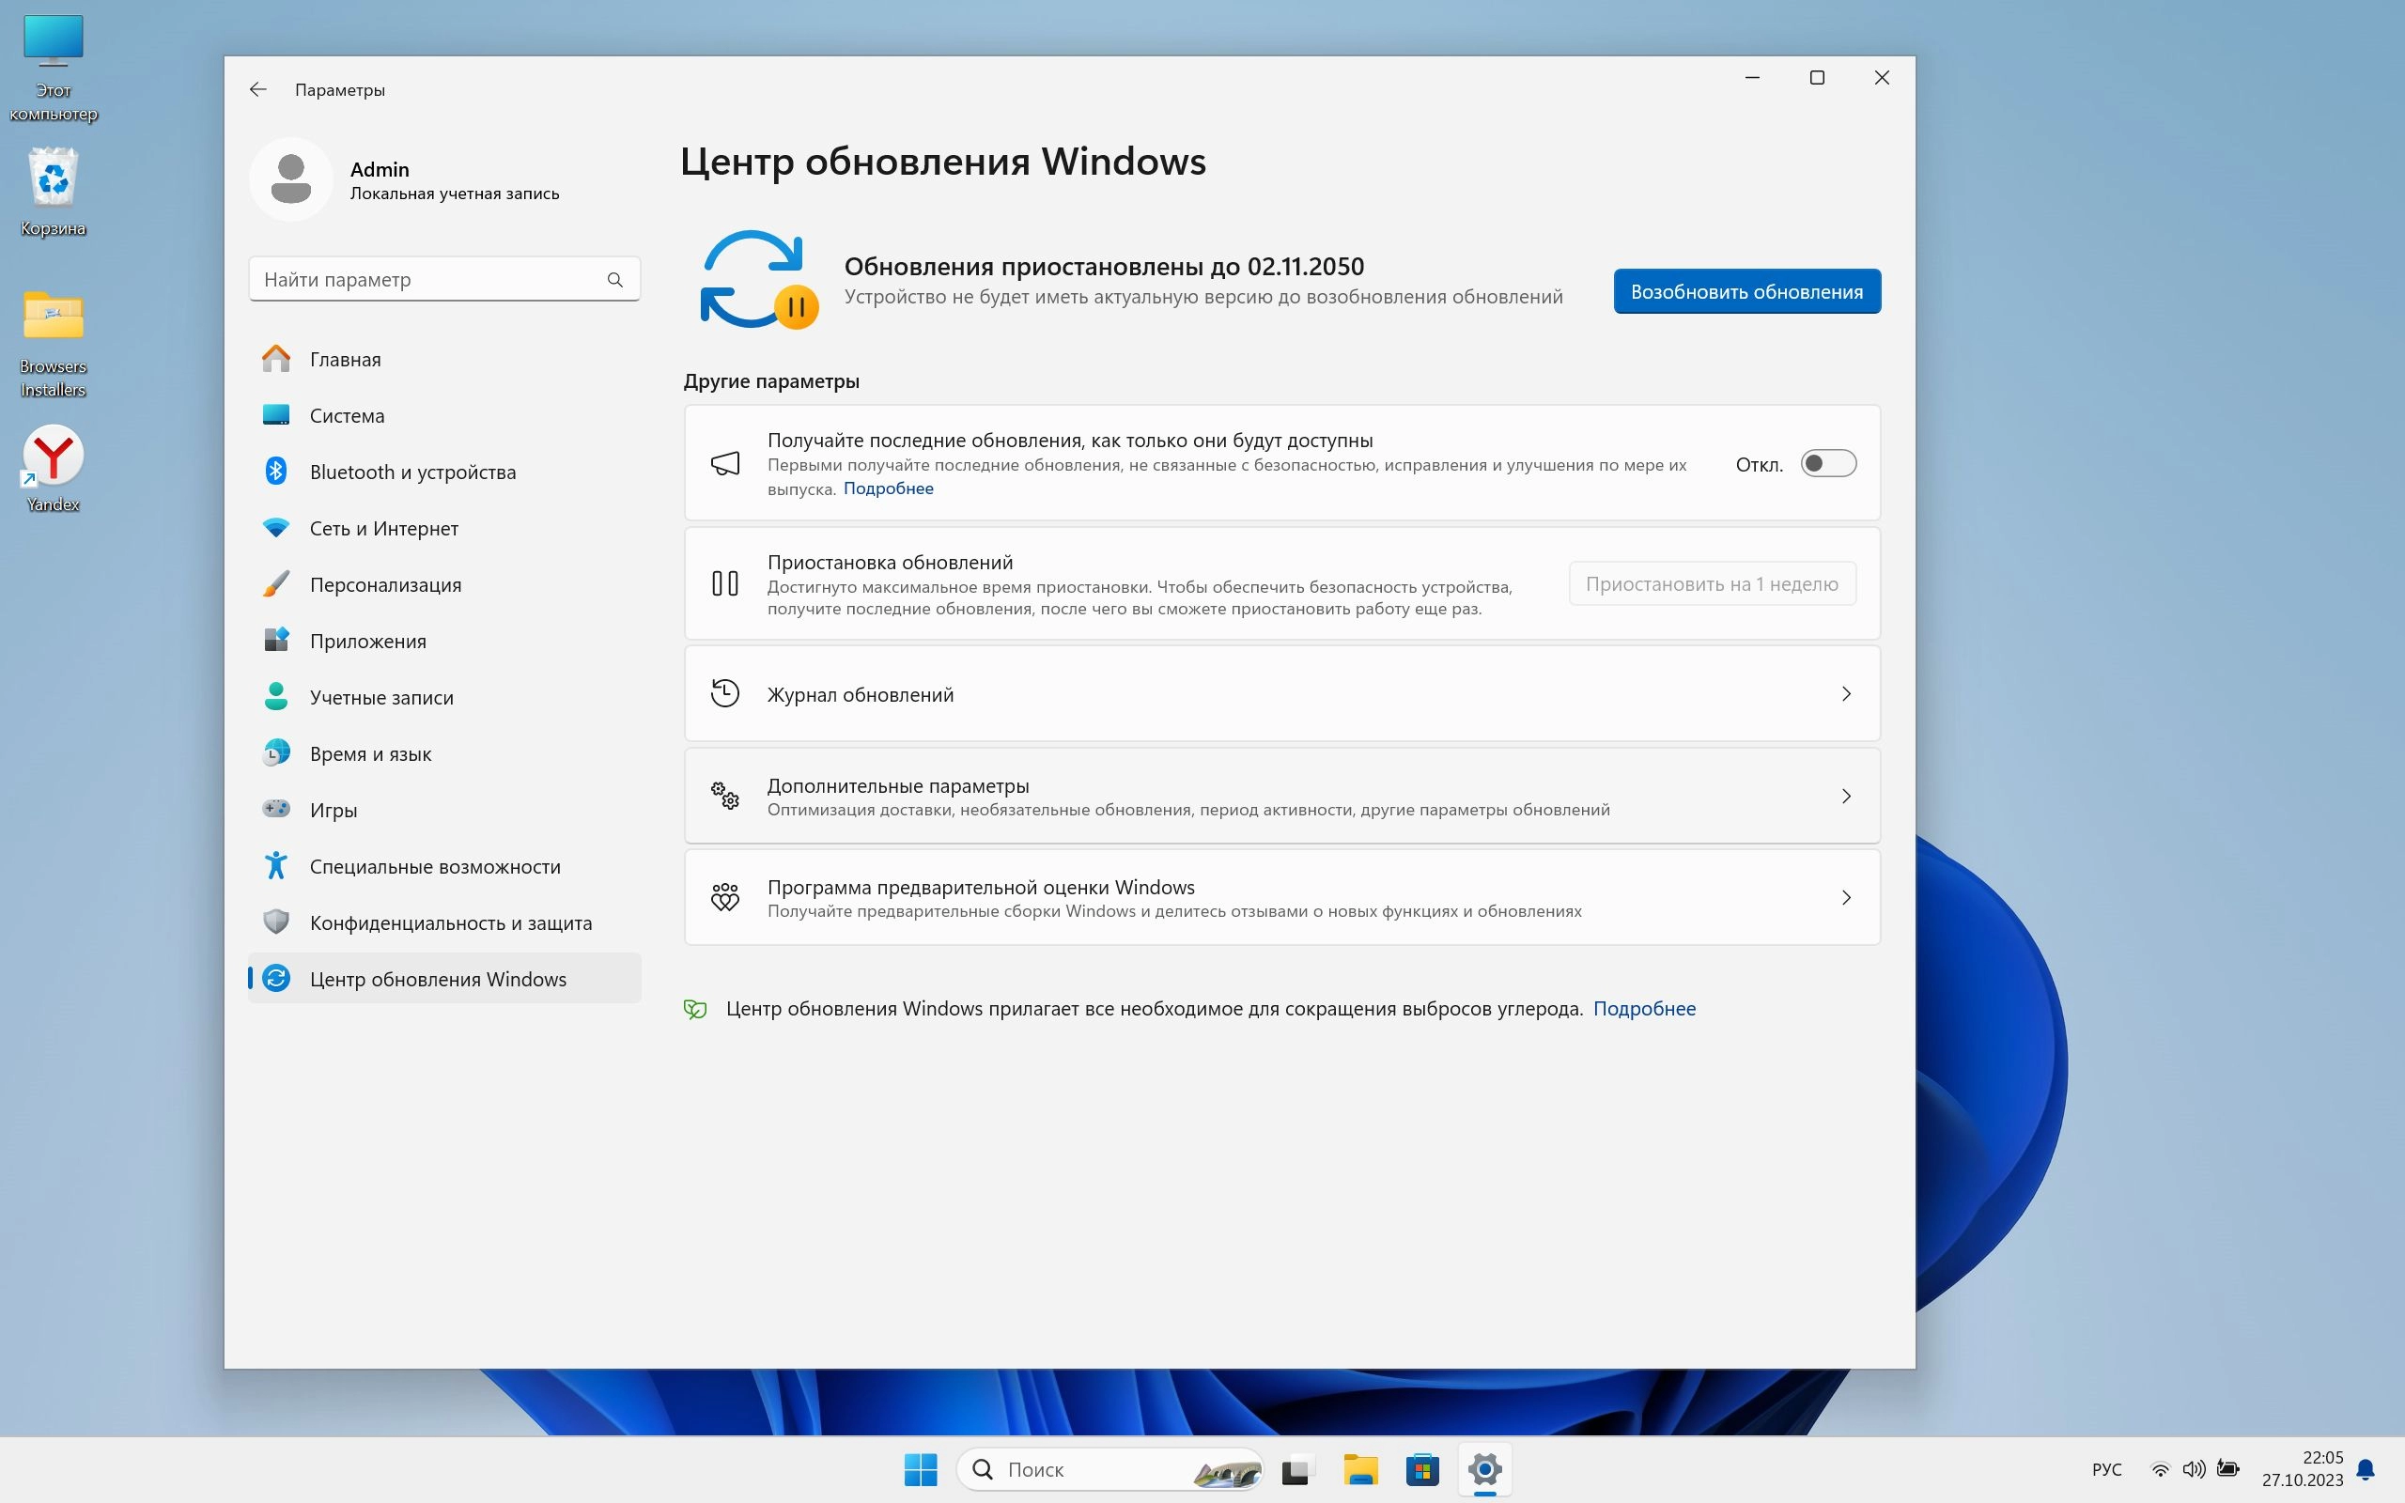This screenshot has width=2405, height=1503.
Task: Click Возобновить обновления button
Action: pos(1746,291)
